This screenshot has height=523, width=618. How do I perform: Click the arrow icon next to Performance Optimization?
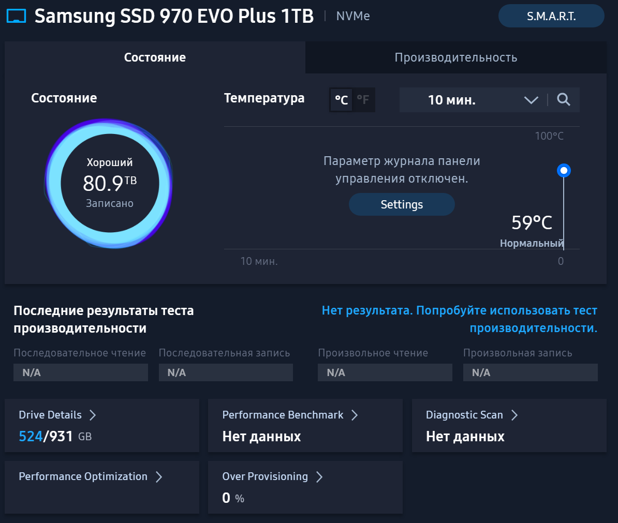click(x=159, y=476)
